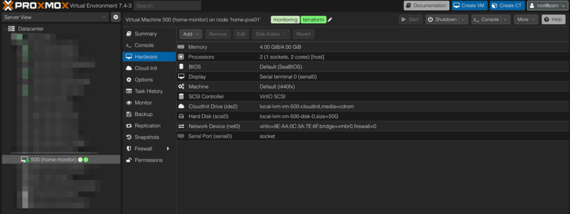Click the BIOS chip icon

tap(181, 67)
